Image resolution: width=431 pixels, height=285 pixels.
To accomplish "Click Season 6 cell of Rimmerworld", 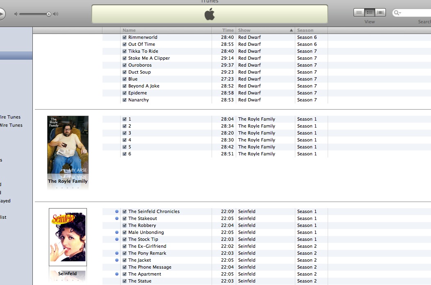I will pyautogui.click(x=307, y=37).
